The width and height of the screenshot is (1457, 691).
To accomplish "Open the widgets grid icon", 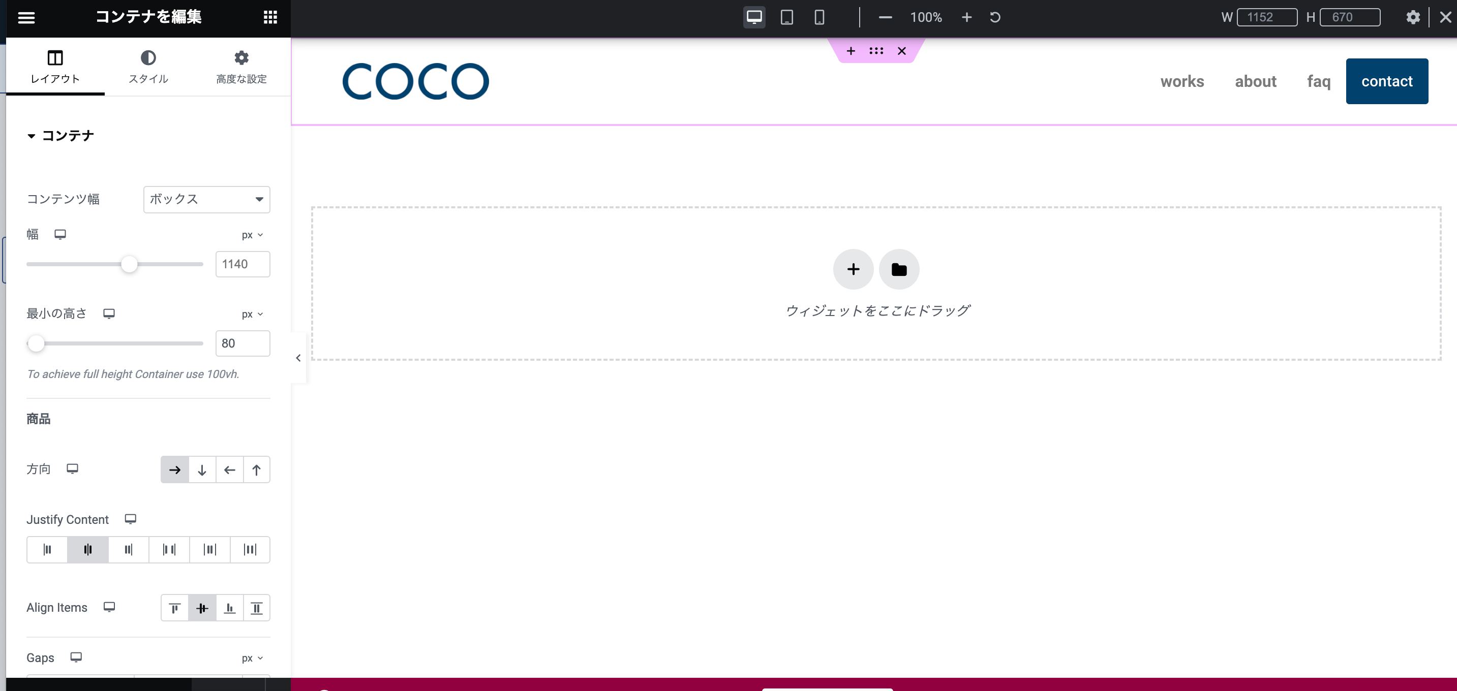I will click(x=270, y=18).
